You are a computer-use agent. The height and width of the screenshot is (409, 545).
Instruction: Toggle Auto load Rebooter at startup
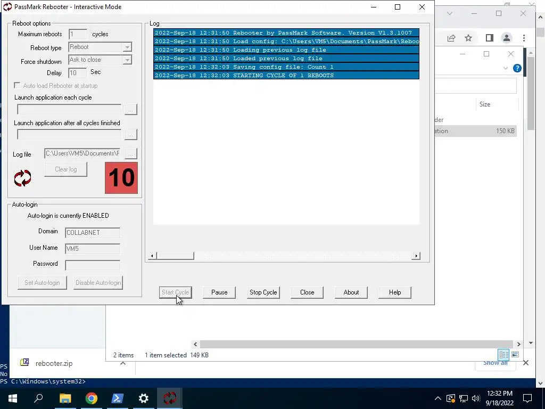[17, 85]
